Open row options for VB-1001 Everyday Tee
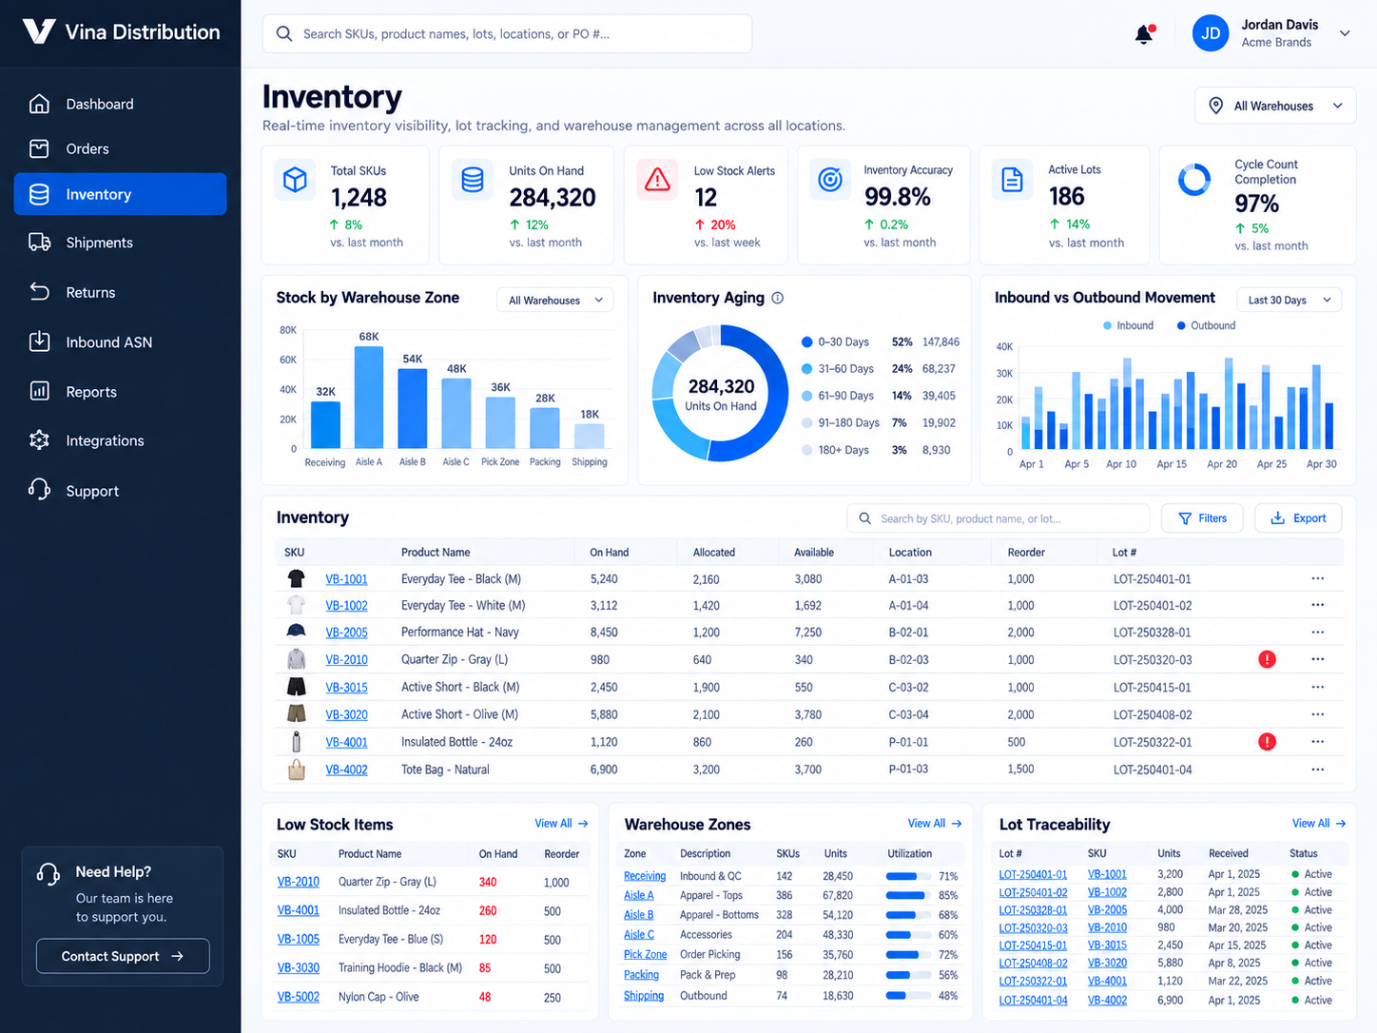 point(1317,578)
